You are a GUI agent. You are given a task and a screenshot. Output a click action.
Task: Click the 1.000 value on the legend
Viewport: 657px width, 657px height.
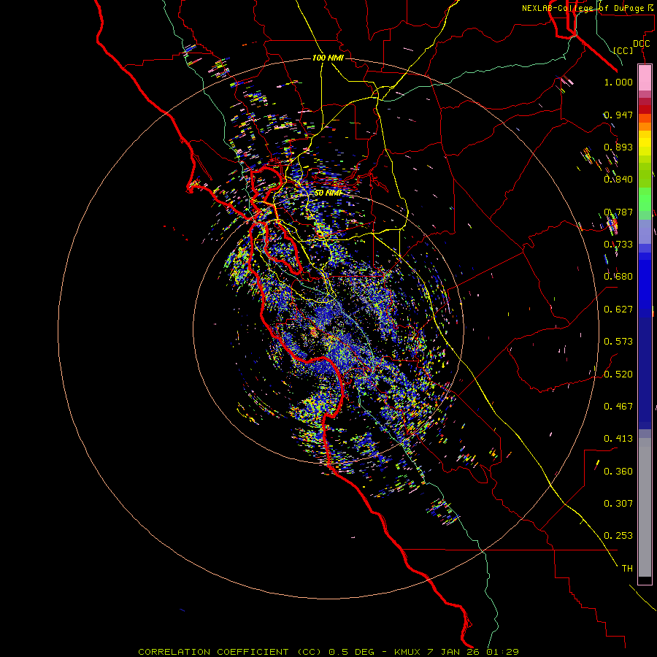[618, 82]
